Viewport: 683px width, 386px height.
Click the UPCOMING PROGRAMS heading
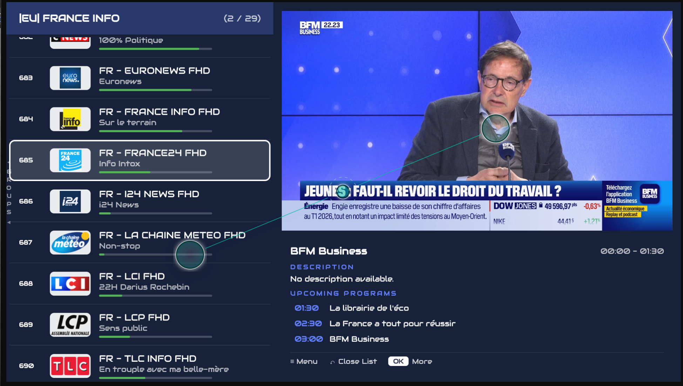tap(343, 293)
